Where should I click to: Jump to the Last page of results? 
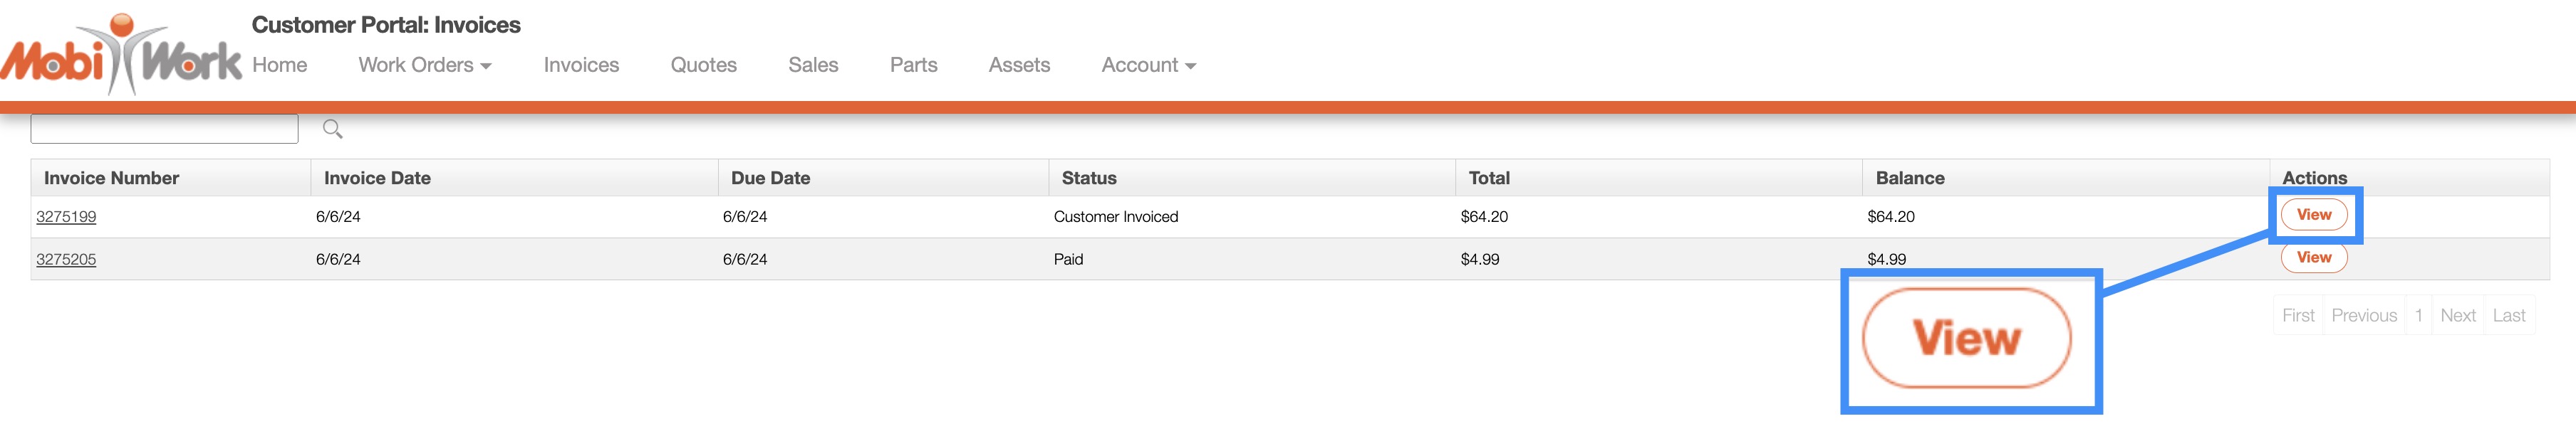click(x=2508, y=315)
